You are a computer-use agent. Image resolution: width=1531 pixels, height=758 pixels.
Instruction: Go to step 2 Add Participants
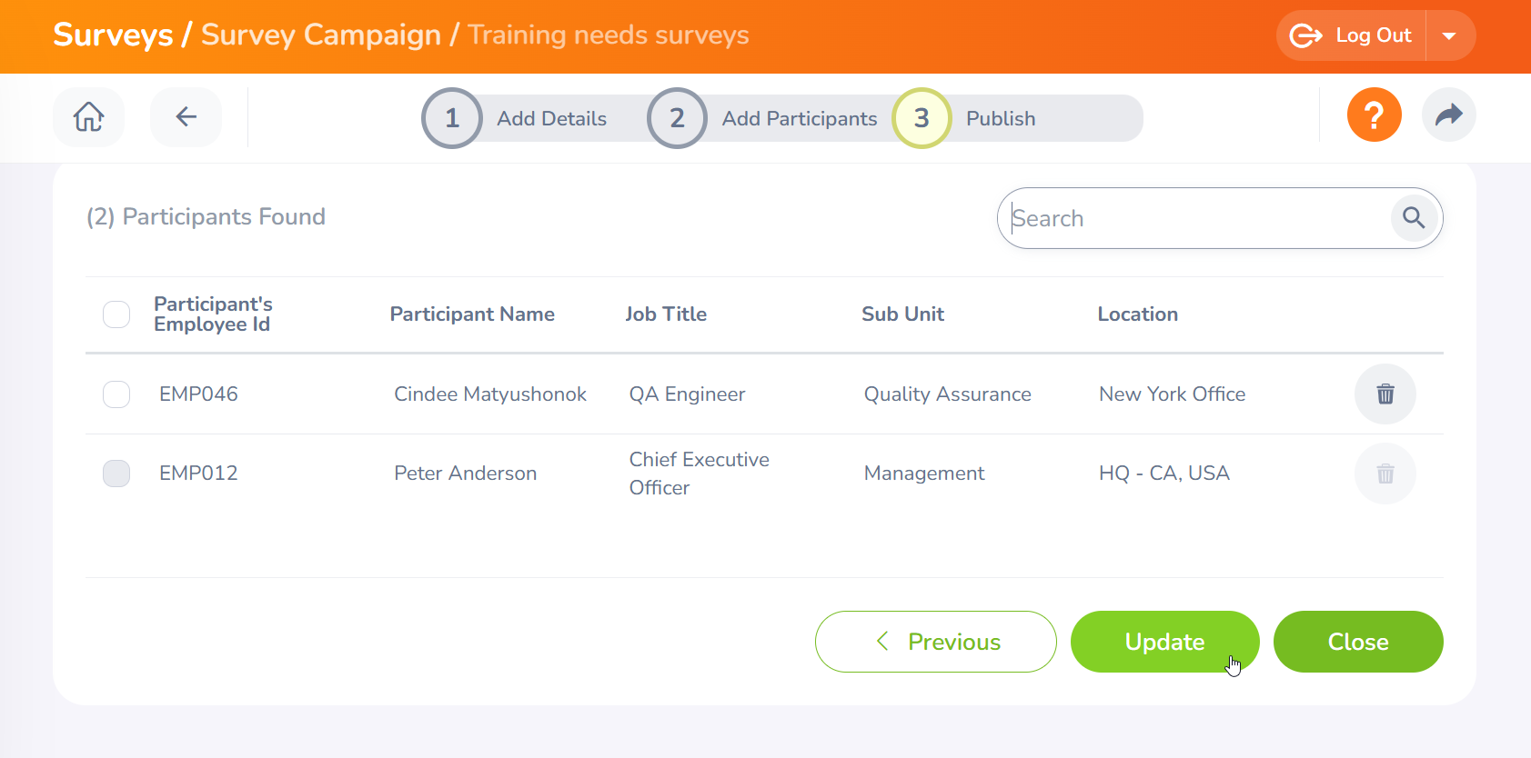[x=677, y=118]
